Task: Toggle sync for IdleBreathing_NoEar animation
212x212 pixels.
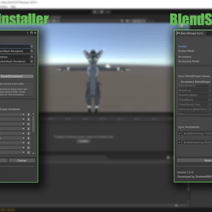Action: coord(180,142)
